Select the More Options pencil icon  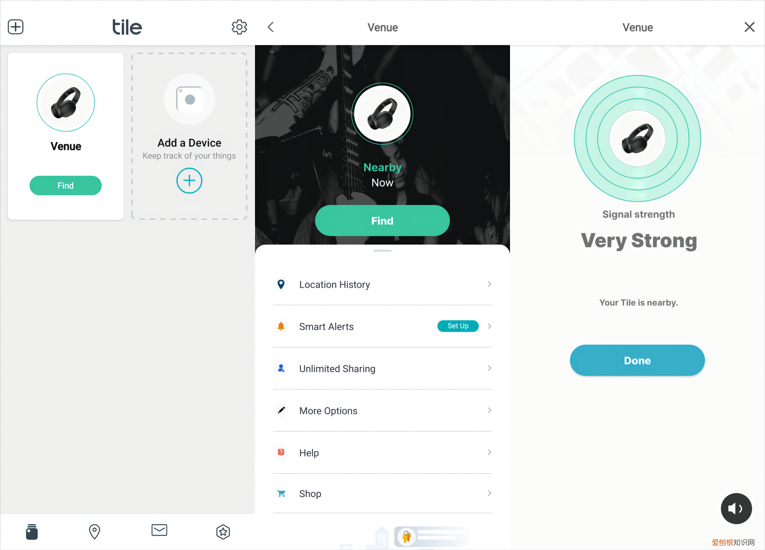point(282,411)
